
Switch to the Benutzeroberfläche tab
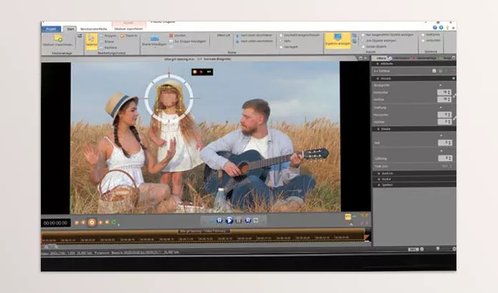coord(93,29)
